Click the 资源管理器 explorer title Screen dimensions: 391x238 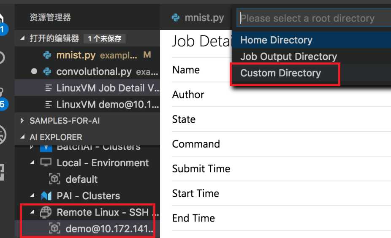50,17
